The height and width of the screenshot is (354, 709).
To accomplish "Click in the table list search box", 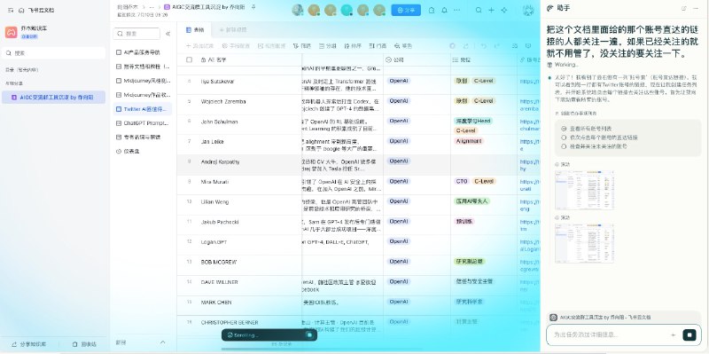I will tap(136, 34).
